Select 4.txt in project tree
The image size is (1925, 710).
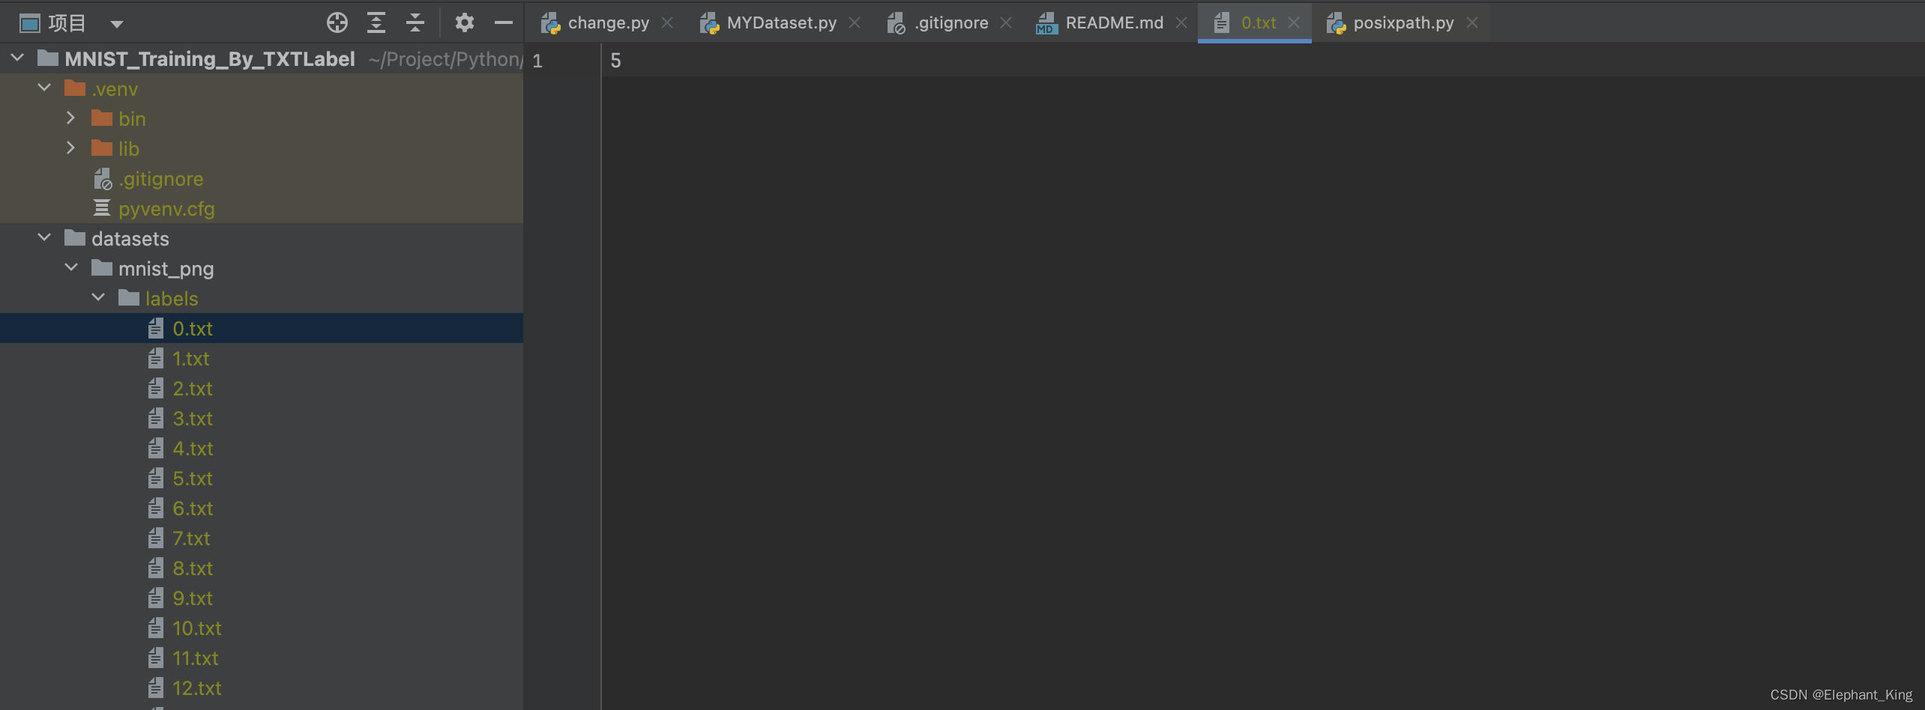[193, 449]
